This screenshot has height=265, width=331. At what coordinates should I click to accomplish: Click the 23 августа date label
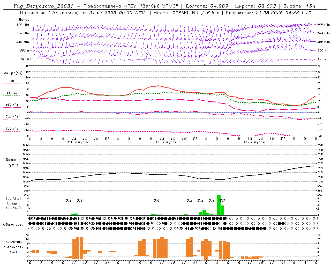click(254, 142)
